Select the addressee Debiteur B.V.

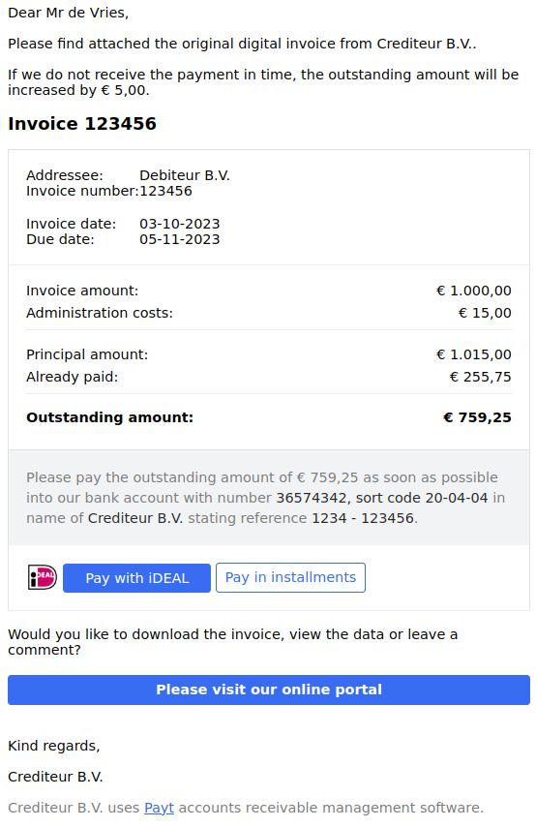coord(185,175)
